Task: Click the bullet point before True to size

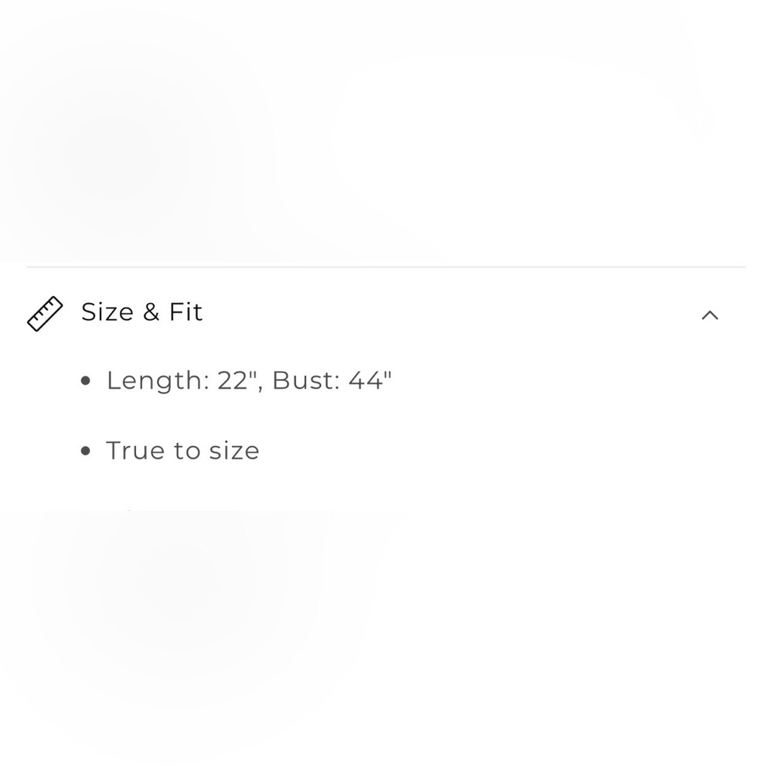Action: [x=86, y=451]
